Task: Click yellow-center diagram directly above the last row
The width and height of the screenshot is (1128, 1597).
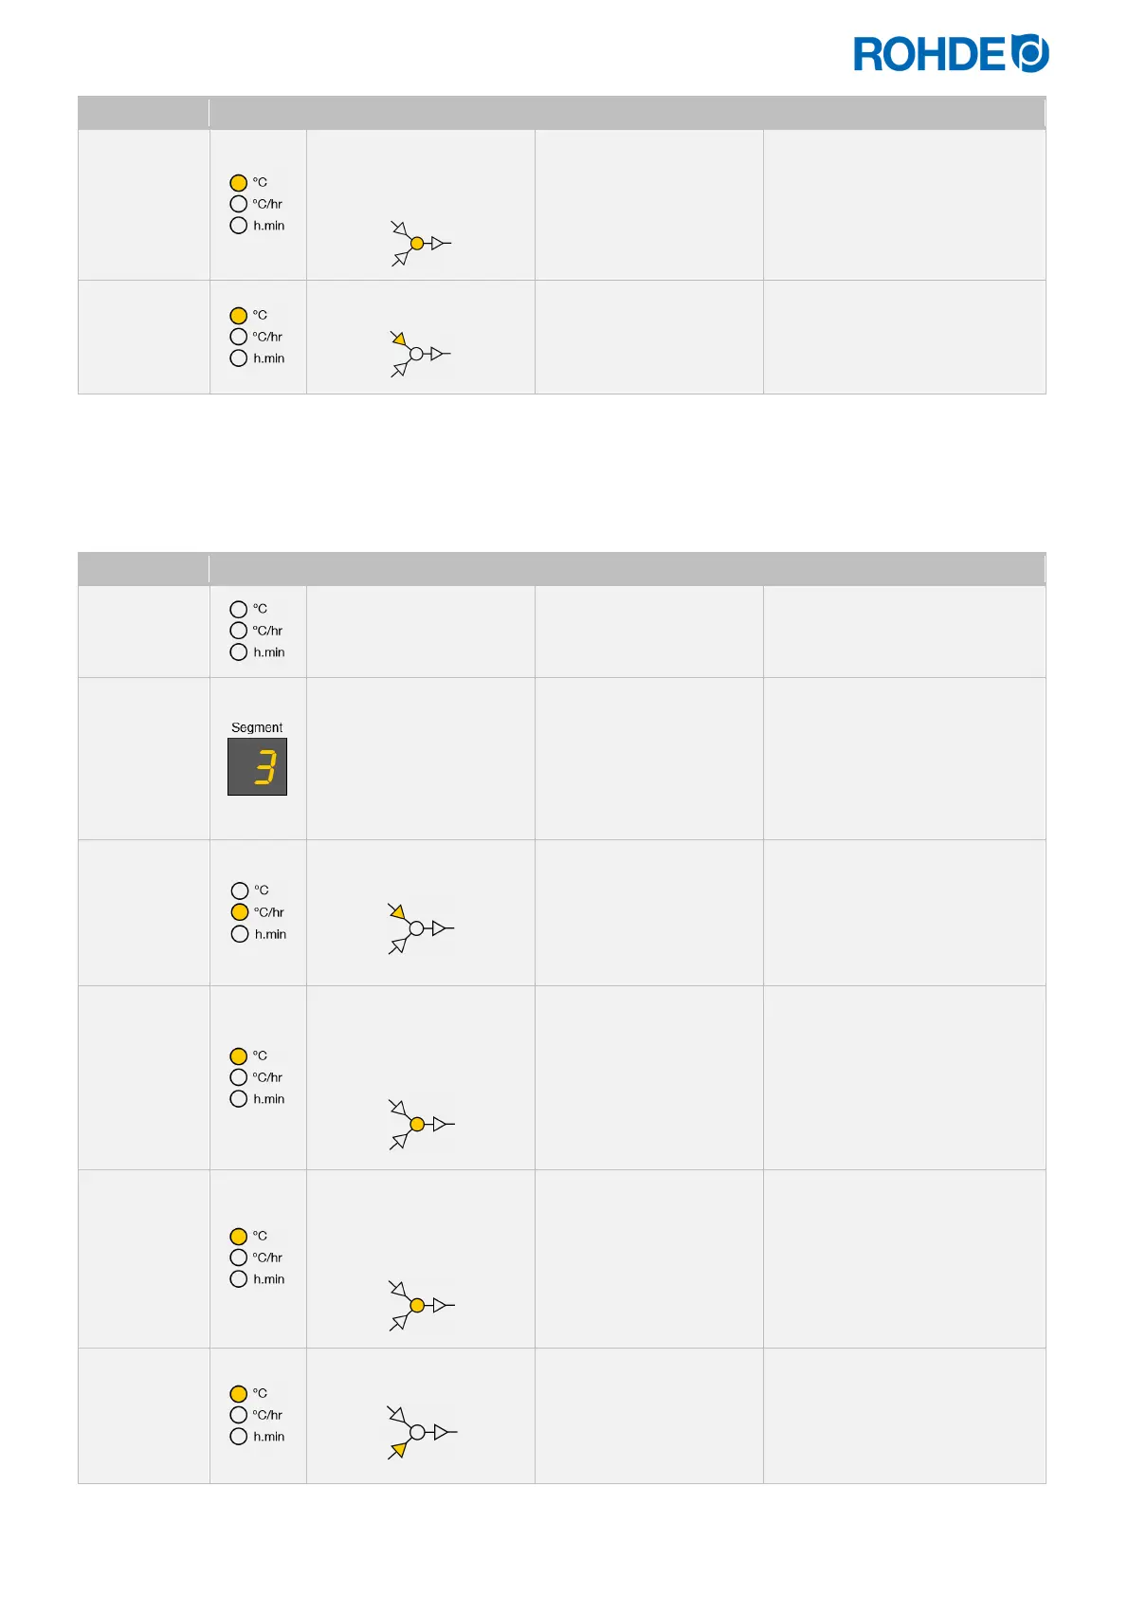Action: [421, 1306]
